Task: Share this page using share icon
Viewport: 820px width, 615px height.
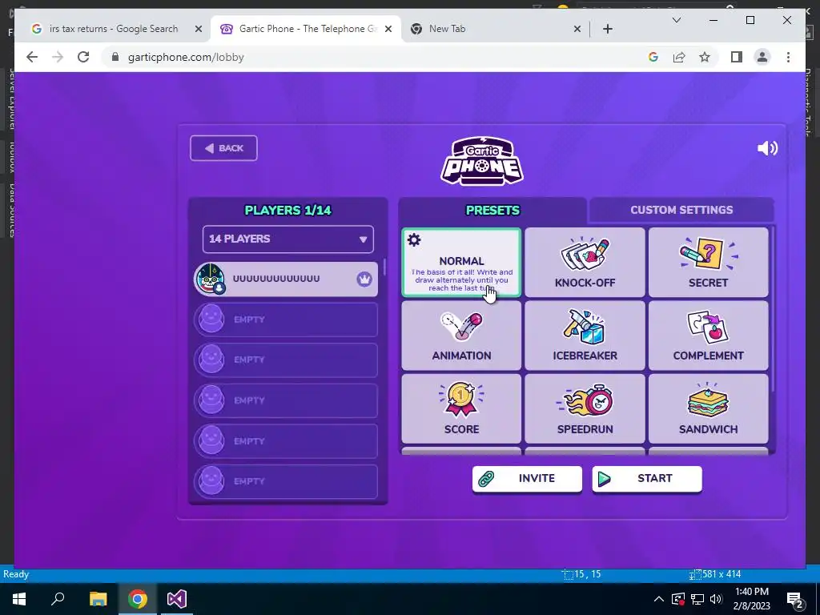Action: point(679,57)
